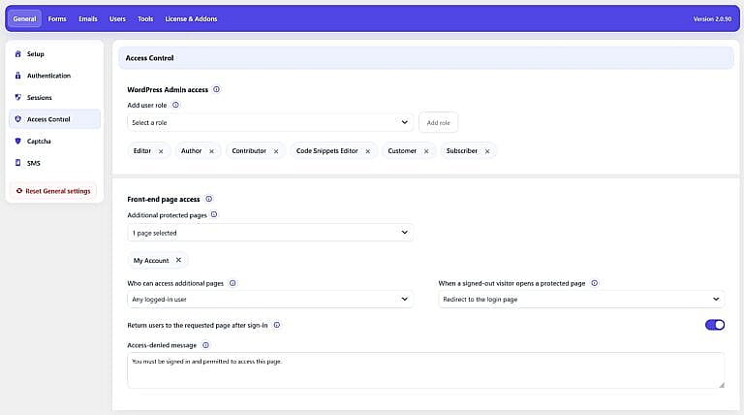Image resolution: width=744 pixels, height=415 pixels.
Task: Click the info icon beside WordPress Admin access
Action: pos(216,89)
